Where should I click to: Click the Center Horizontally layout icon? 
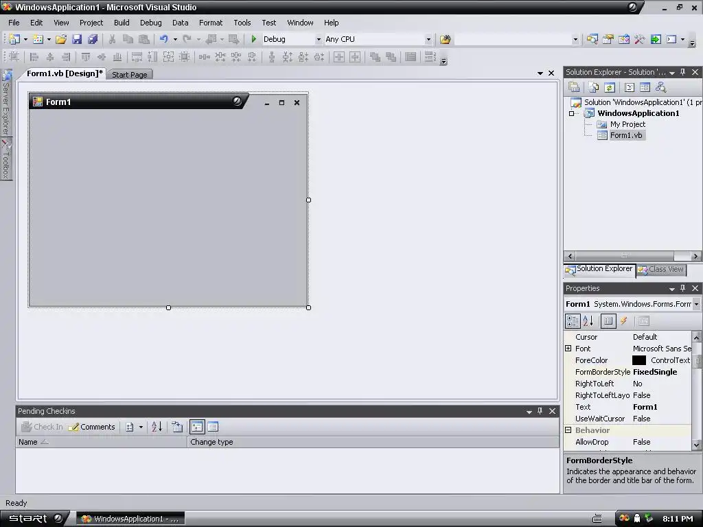339,57
